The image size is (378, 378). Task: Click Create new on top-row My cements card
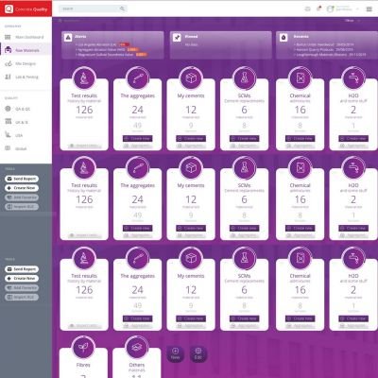click(x=191, y=138)
